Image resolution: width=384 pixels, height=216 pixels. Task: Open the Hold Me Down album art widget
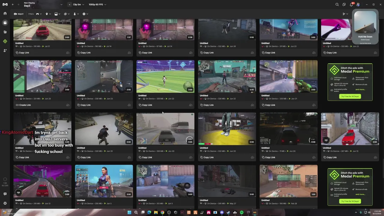point(365,23)
